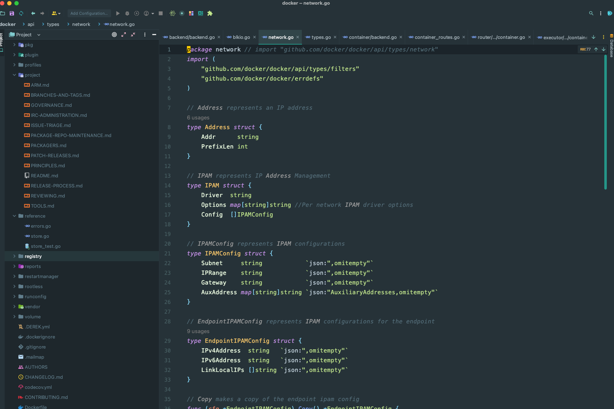Viewport: 614px width, 409px height.
Task: Click the network folder breadcrumb
Action: click(x=81, y=24)
